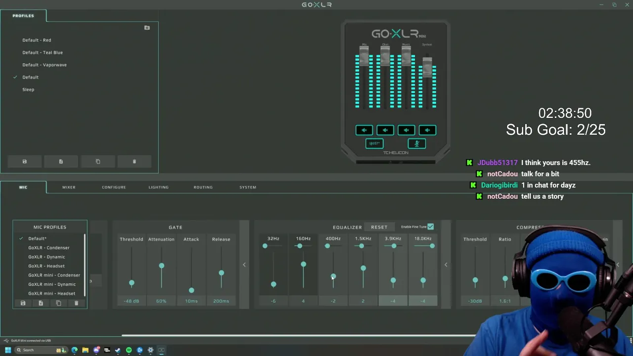Switch to the Configure tab
The image size is (633, 356).
coord(114,187)
